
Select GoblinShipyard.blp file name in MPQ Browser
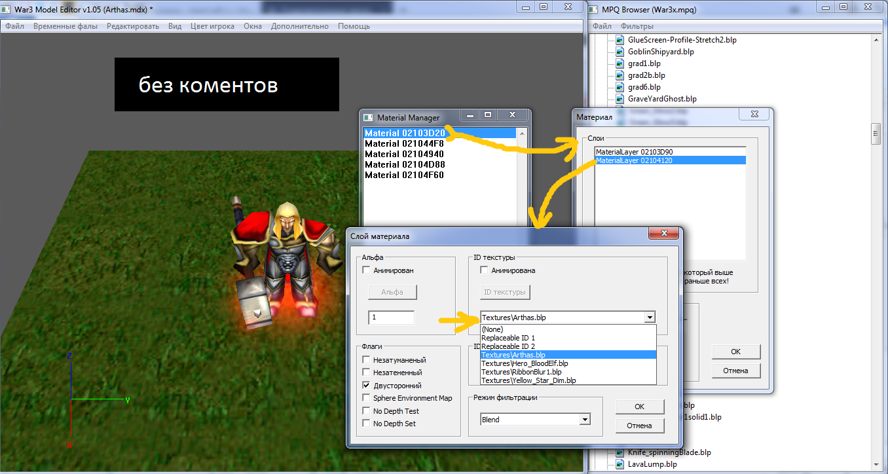pyautogui.click(x=661, y=52)
